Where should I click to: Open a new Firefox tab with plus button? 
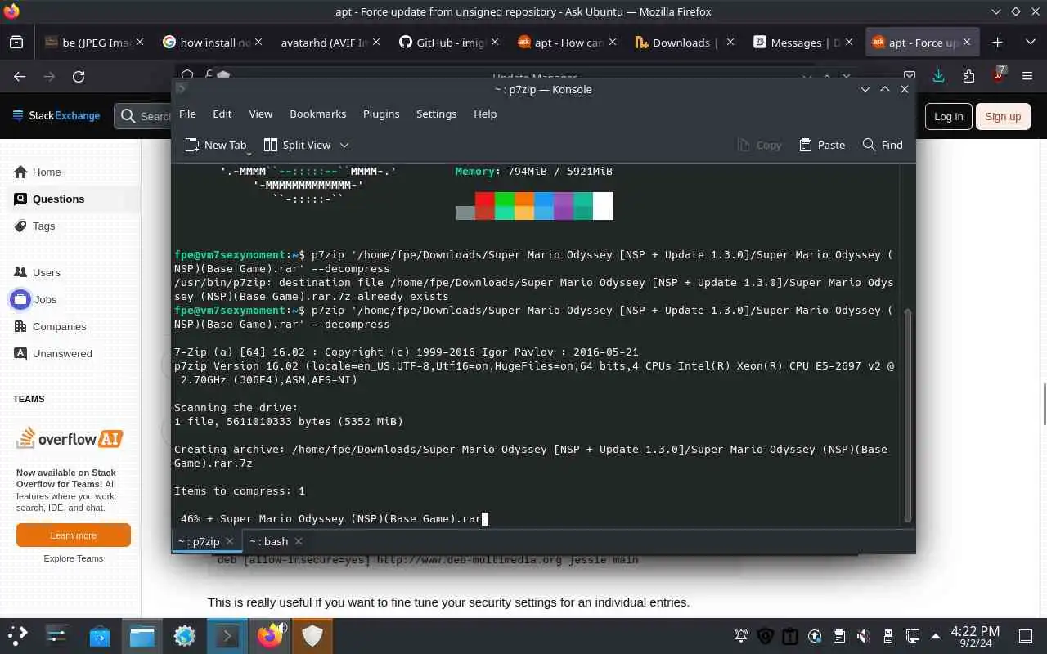997,42
